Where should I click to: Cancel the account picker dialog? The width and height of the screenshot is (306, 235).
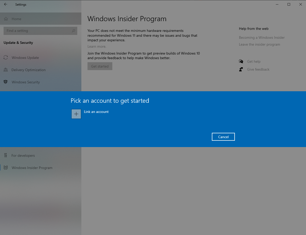(223, 137)
